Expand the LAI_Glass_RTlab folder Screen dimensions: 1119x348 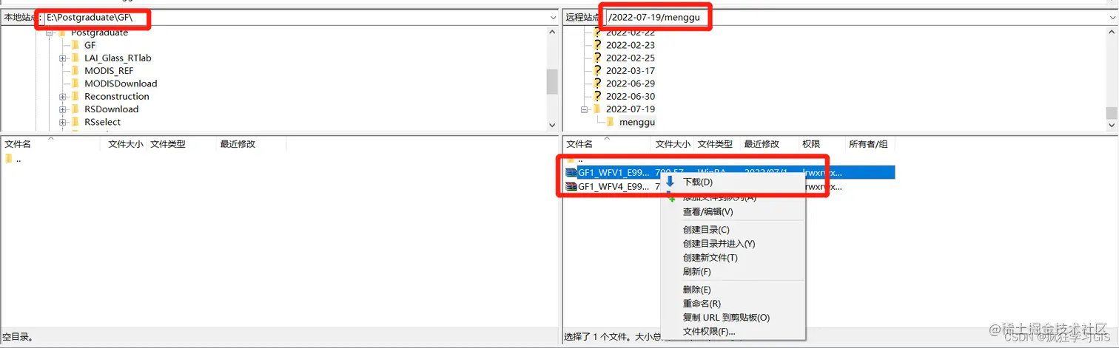click(63, 58)
